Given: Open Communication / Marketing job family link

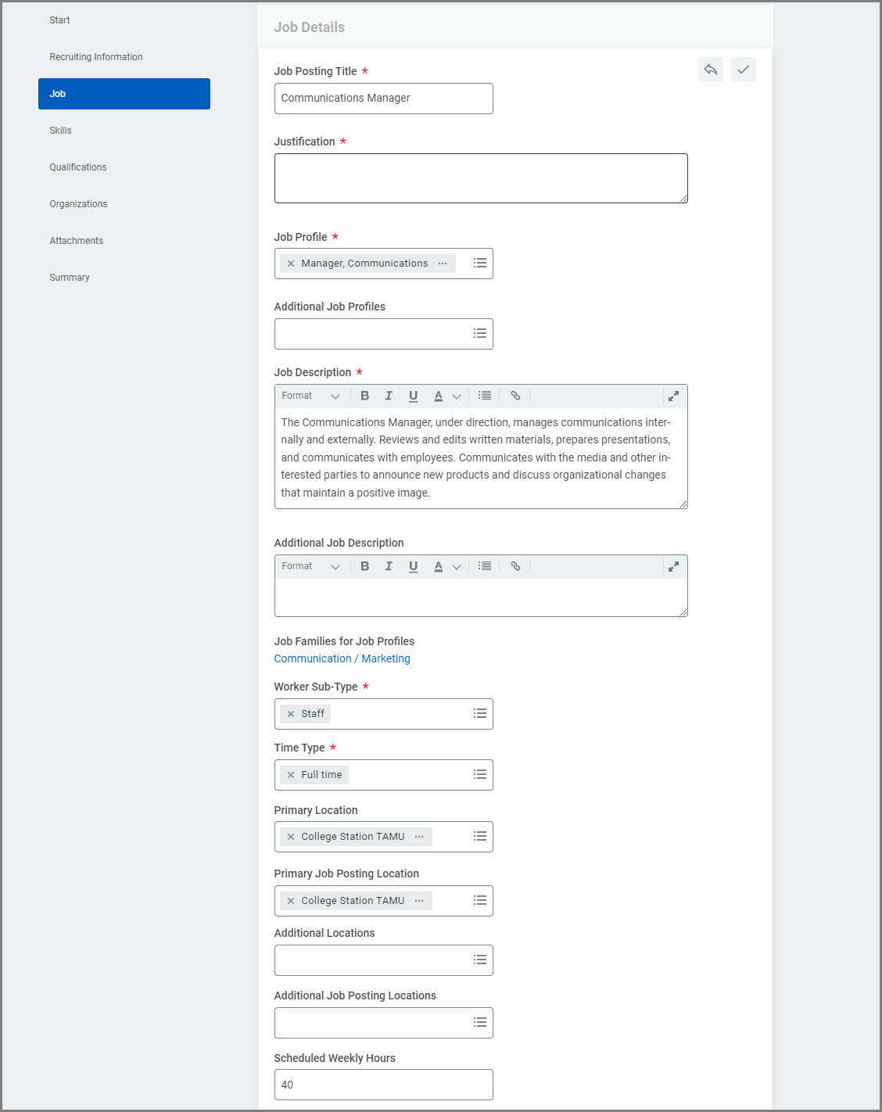Looking at the screenshot, I should click(342, 658).
